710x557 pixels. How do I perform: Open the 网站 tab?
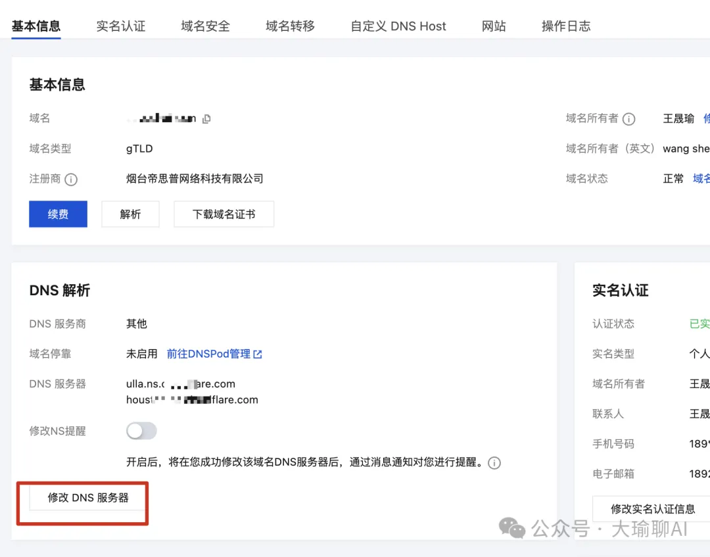[494, 26]
